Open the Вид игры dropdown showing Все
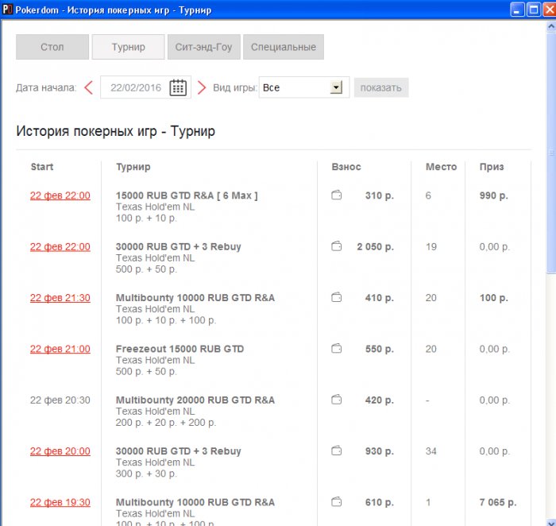Image resolution: width=556 pixels, height=526 pixels. [304, 87]
